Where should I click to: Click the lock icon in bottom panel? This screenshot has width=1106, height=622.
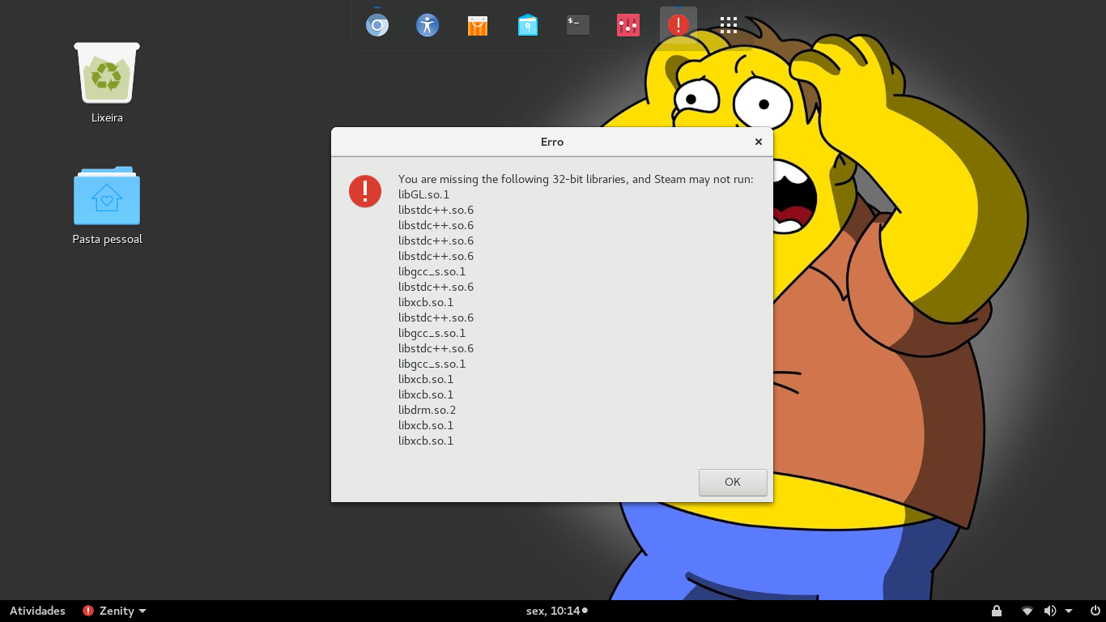click(x=997, y=611)
